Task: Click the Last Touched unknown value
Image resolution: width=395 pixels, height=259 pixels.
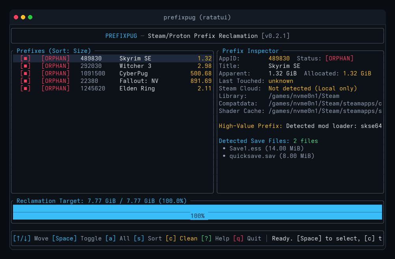Action: coord(281,81)
